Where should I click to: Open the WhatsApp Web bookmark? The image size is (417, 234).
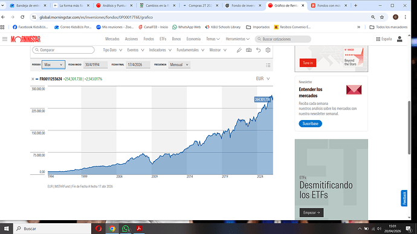click(186, 27)
